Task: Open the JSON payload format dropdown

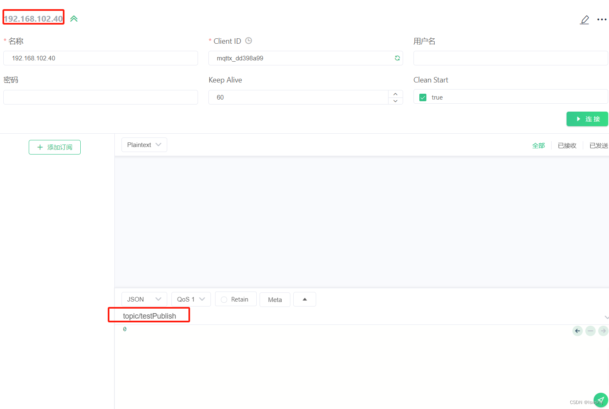Action: point(144,299)
